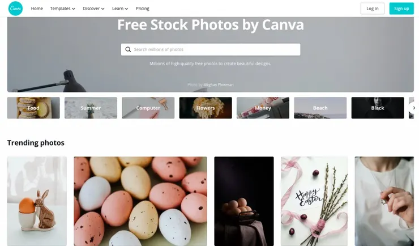This screenshot has width=419, height=246.
Task: Open the Discover dropdown menu
Action: coord(93,9)
